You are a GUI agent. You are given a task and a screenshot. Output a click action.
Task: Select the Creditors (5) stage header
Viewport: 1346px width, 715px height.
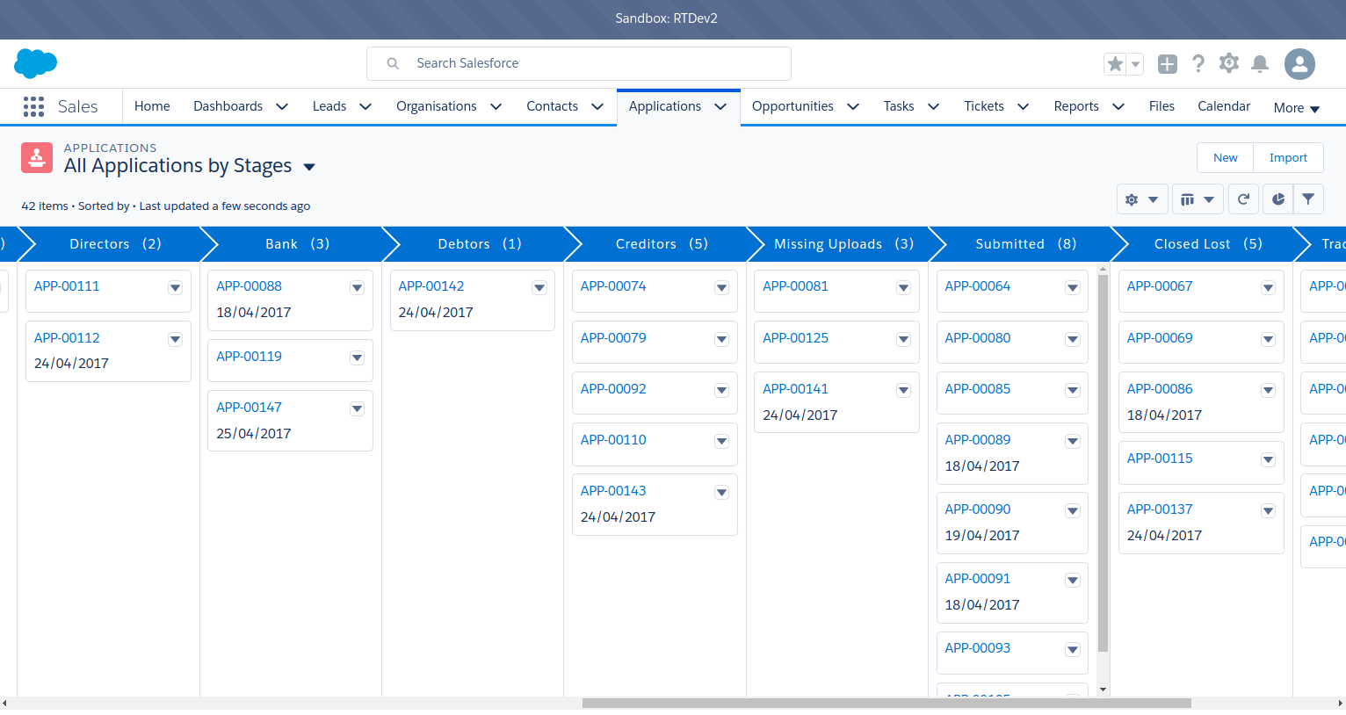(x=661, y=244)
